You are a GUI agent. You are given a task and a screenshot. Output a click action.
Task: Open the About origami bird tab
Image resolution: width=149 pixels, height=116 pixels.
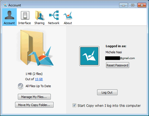point(68,16)
